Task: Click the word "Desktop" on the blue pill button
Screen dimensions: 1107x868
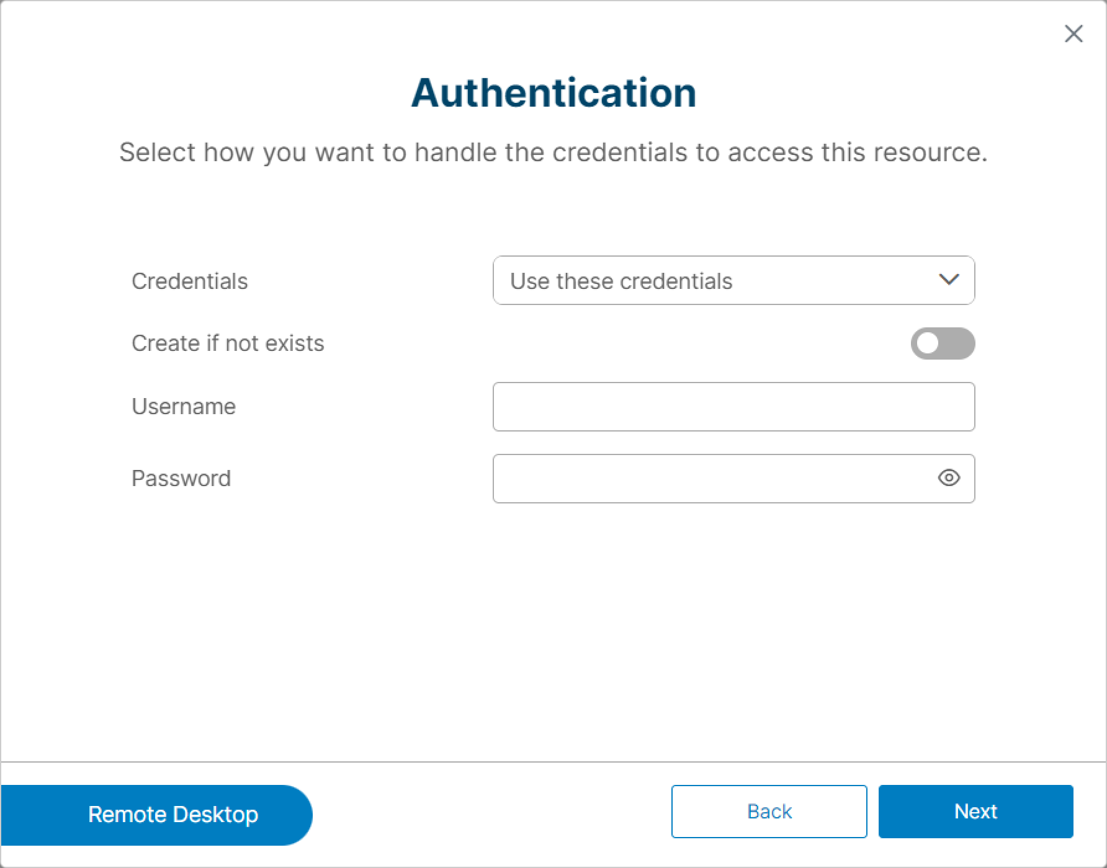Action: point(215,814)
